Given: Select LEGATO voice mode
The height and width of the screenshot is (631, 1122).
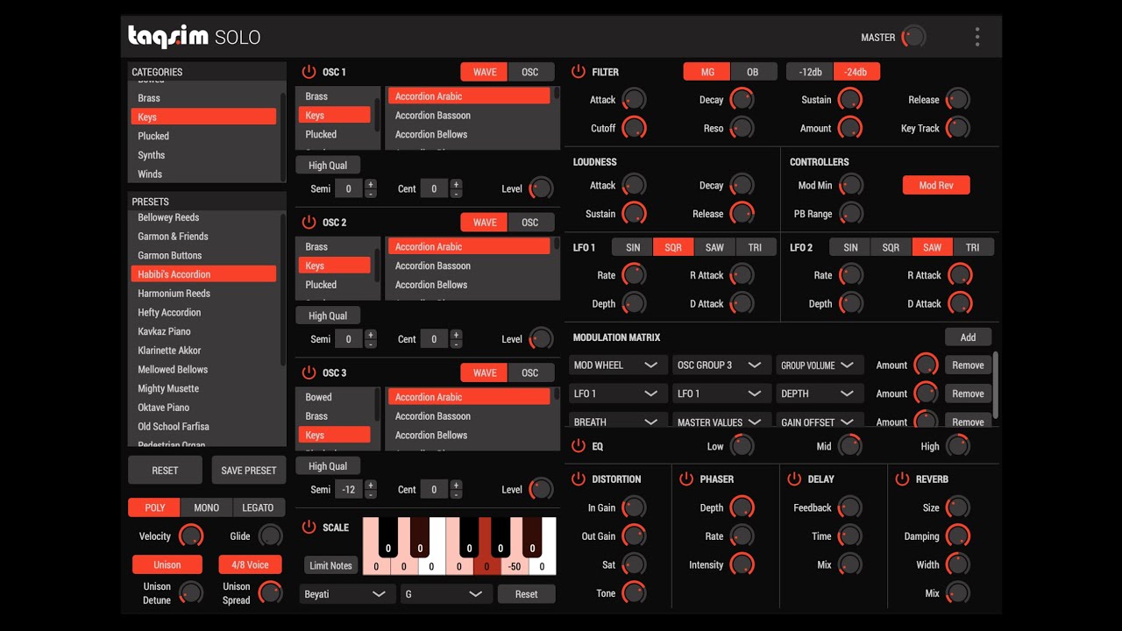Looking at the screenshot, I should 258,507.
